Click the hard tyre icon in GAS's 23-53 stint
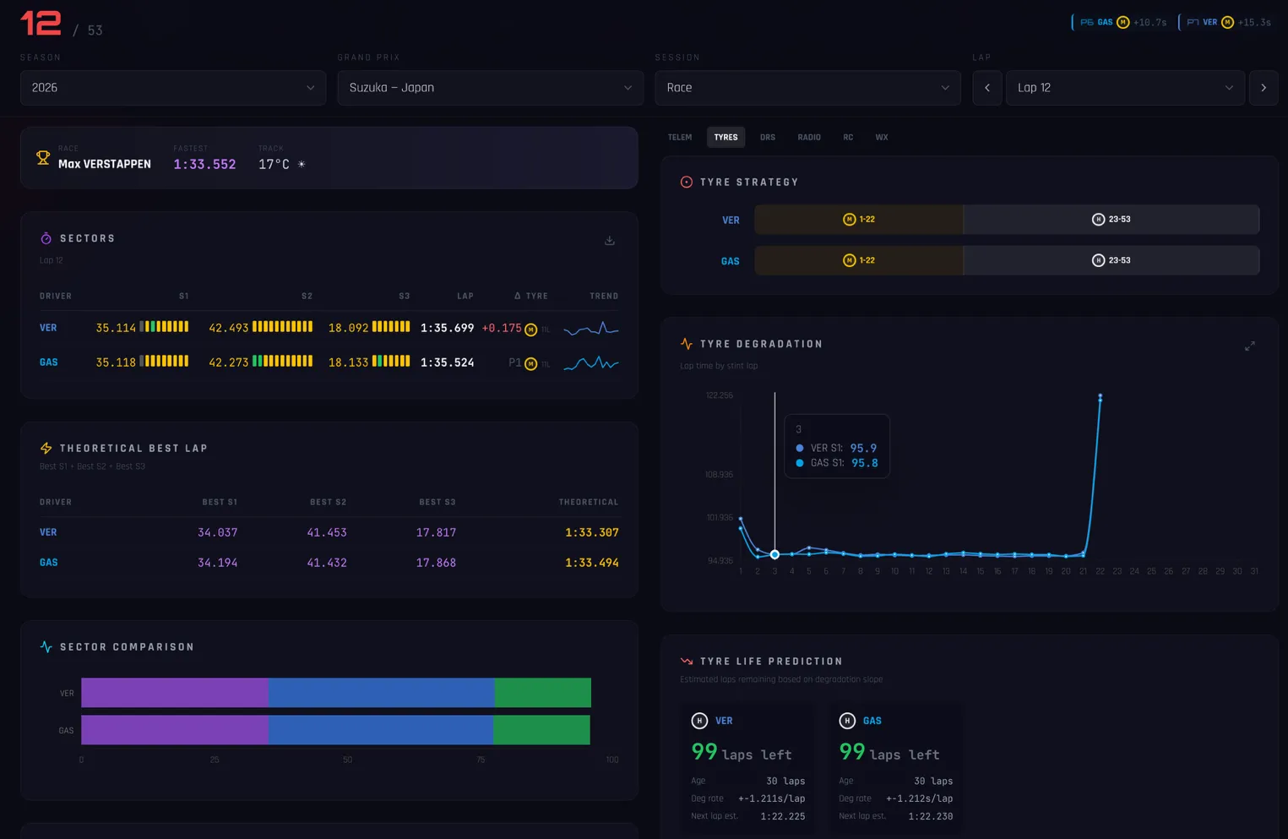 click(x=1099, y=260)
